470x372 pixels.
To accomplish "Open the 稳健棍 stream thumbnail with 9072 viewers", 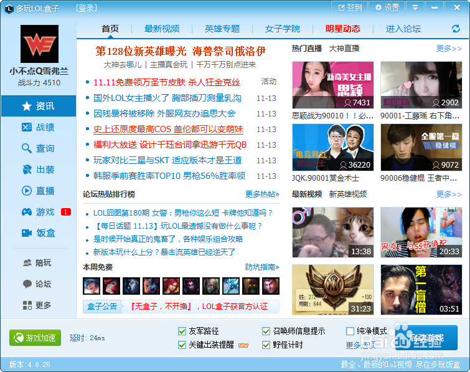I will coord(421,147).
